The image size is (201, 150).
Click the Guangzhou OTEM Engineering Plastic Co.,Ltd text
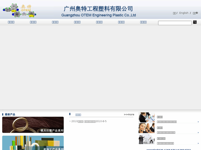[98, 15]
